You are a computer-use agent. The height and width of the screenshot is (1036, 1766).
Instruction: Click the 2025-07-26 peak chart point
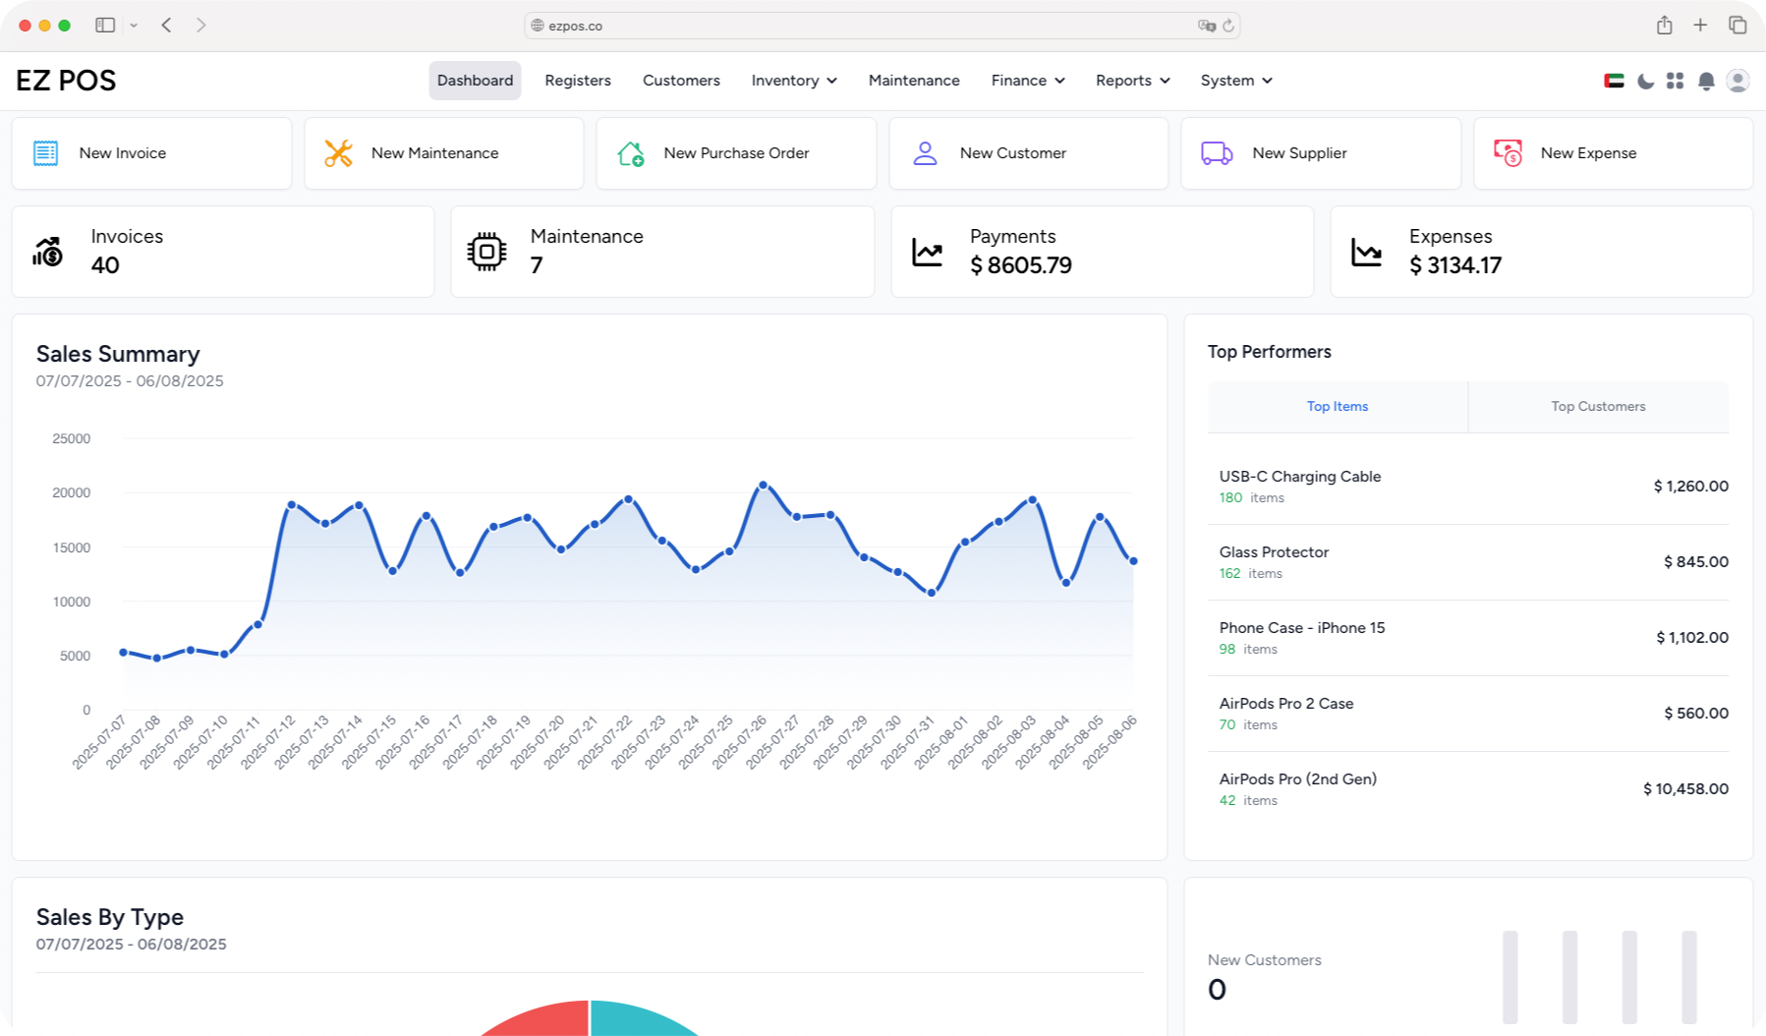click(x=764, y=486)
